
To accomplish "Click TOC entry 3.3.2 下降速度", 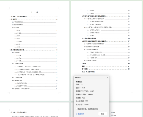I will 108,13.
